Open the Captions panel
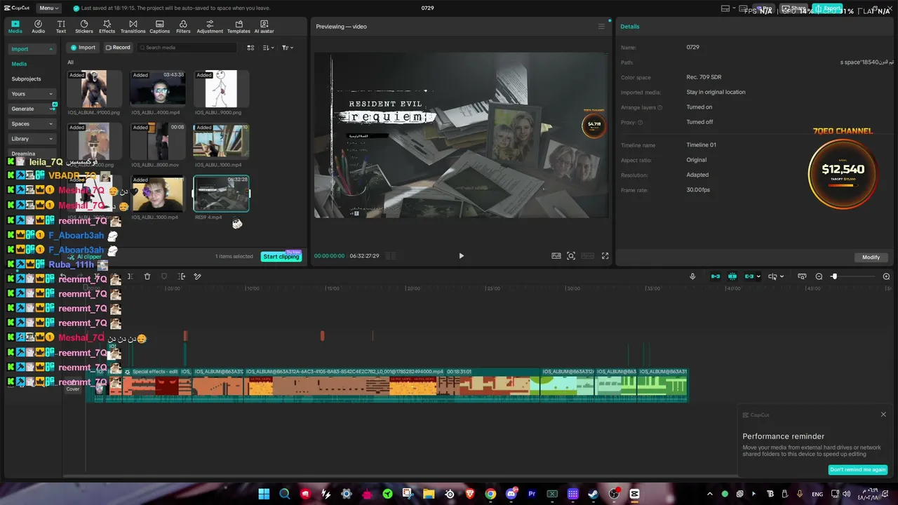The height and width of the screenshot is (505, 898). tap(159, 27)
